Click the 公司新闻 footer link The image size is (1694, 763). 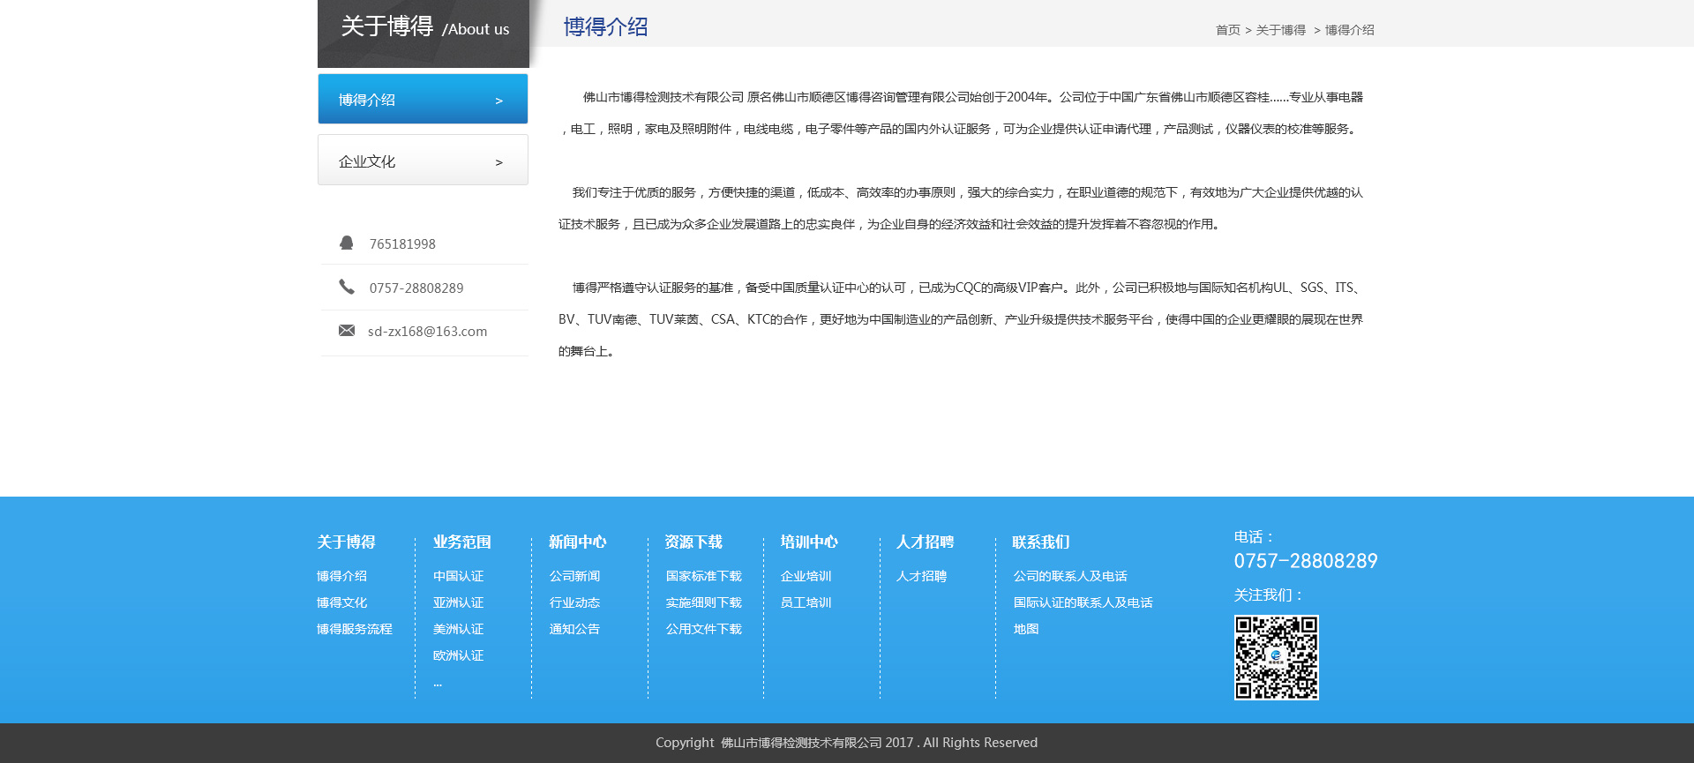(574, 576)
